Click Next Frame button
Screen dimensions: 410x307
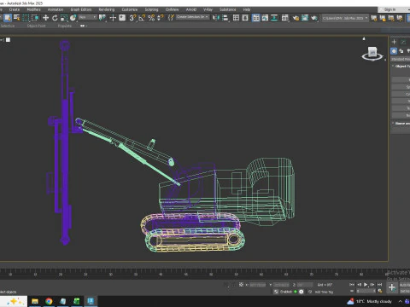[x=372, y=284]
